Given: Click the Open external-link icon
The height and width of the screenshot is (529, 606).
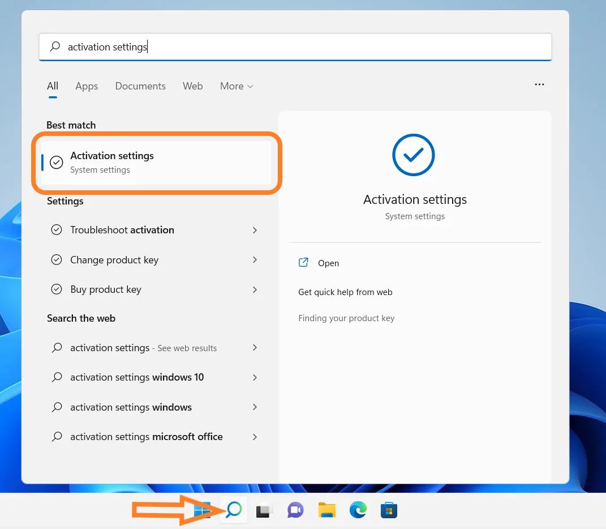Looking at the screenshot, I should pos(303,262).
